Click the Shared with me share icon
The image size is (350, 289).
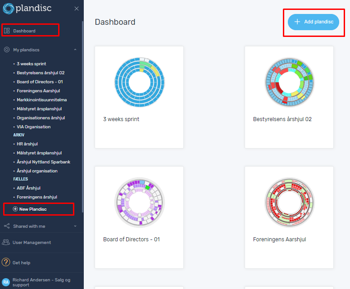[7, 226]
